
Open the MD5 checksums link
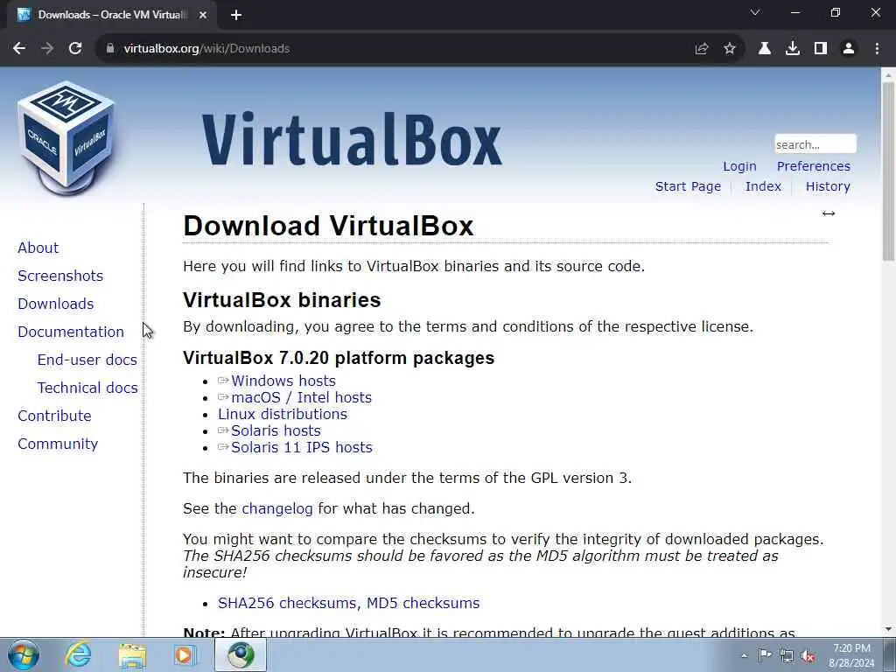point(423,603)
